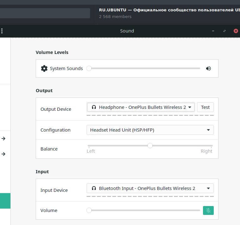Click the Output Device label
Screen dimensions: 240x225
(x=56, y=109)
